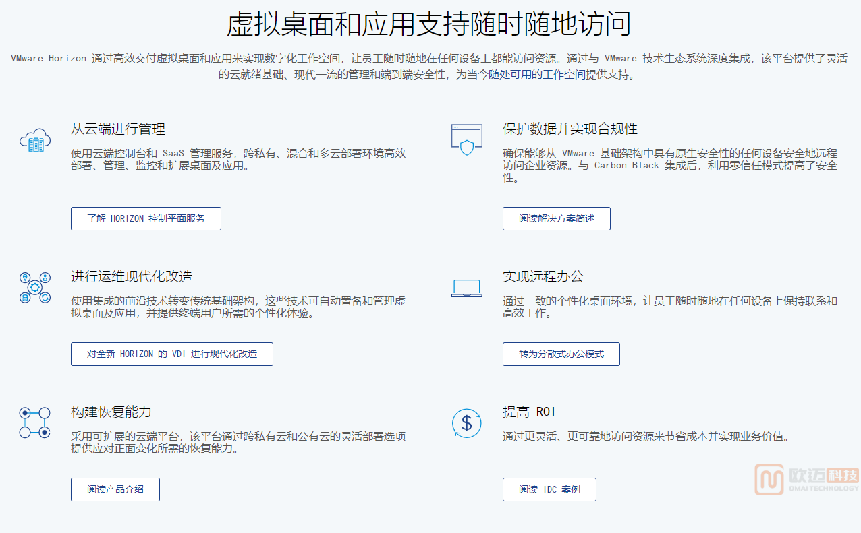This screenshot has width=861, height=533.
Task: Click heading 提高 ROI
Action: coord(529,411)
